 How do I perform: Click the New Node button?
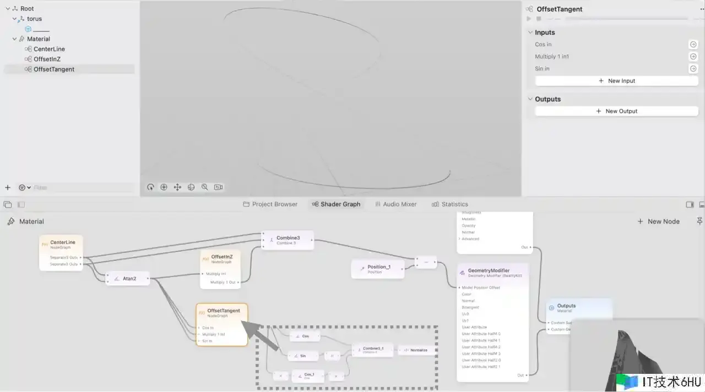click(x=658, y=221)
